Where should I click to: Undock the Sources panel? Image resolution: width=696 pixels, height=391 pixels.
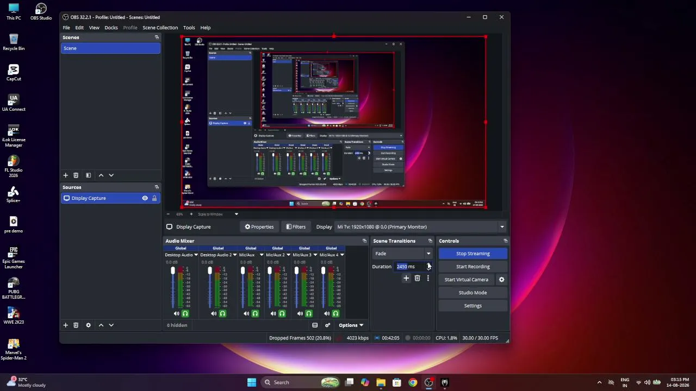pos(157,187)
